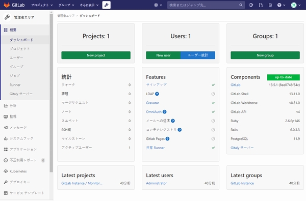The height and width of the screenshot is (201, 306).
Task: Open the user avatar menu
Action: (x=296, y=5)
